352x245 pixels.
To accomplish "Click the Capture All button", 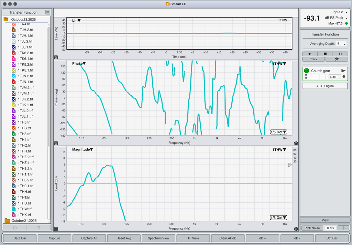I will pyautogui.click(x=89, y=238).
